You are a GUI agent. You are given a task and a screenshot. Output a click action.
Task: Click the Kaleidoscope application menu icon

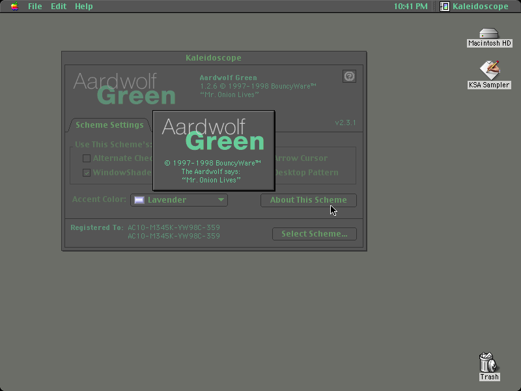click(445, 7)
